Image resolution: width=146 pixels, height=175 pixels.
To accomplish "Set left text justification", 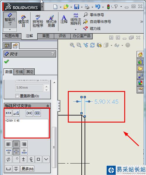I will tap(9, 144).
